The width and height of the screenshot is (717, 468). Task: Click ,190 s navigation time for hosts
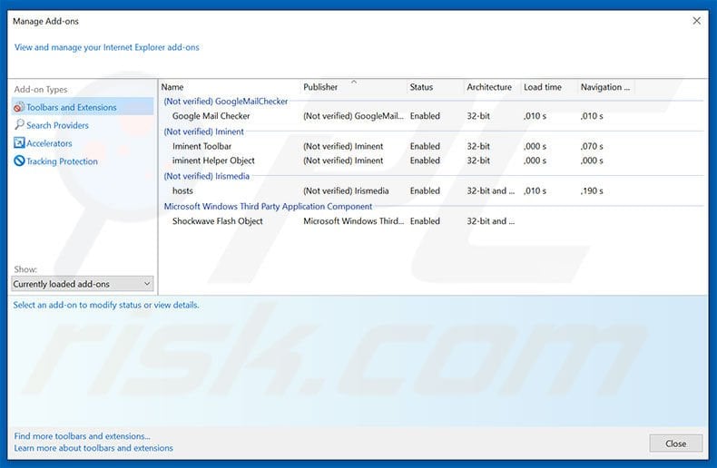[592, 191]
